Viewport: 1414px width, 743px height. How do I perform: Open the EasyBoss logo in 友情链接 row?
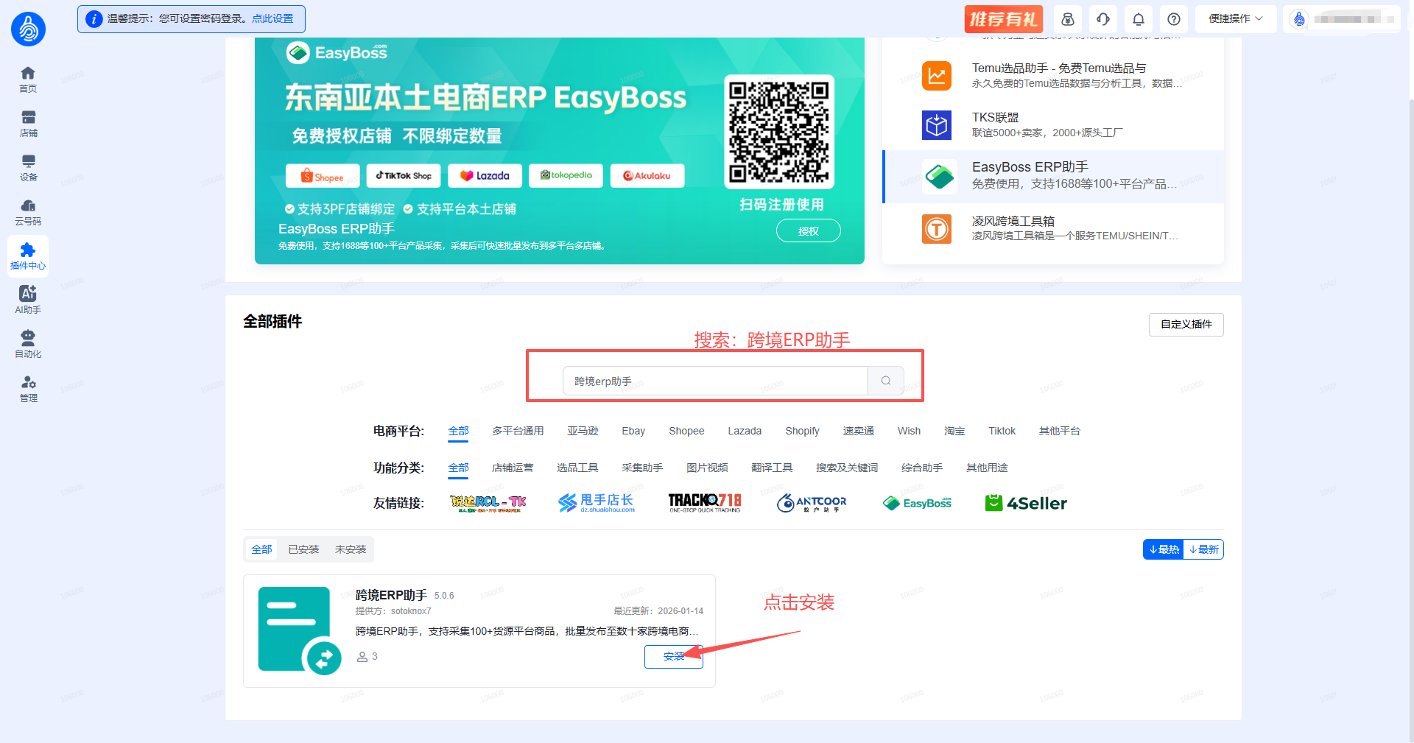coord(917,503)
